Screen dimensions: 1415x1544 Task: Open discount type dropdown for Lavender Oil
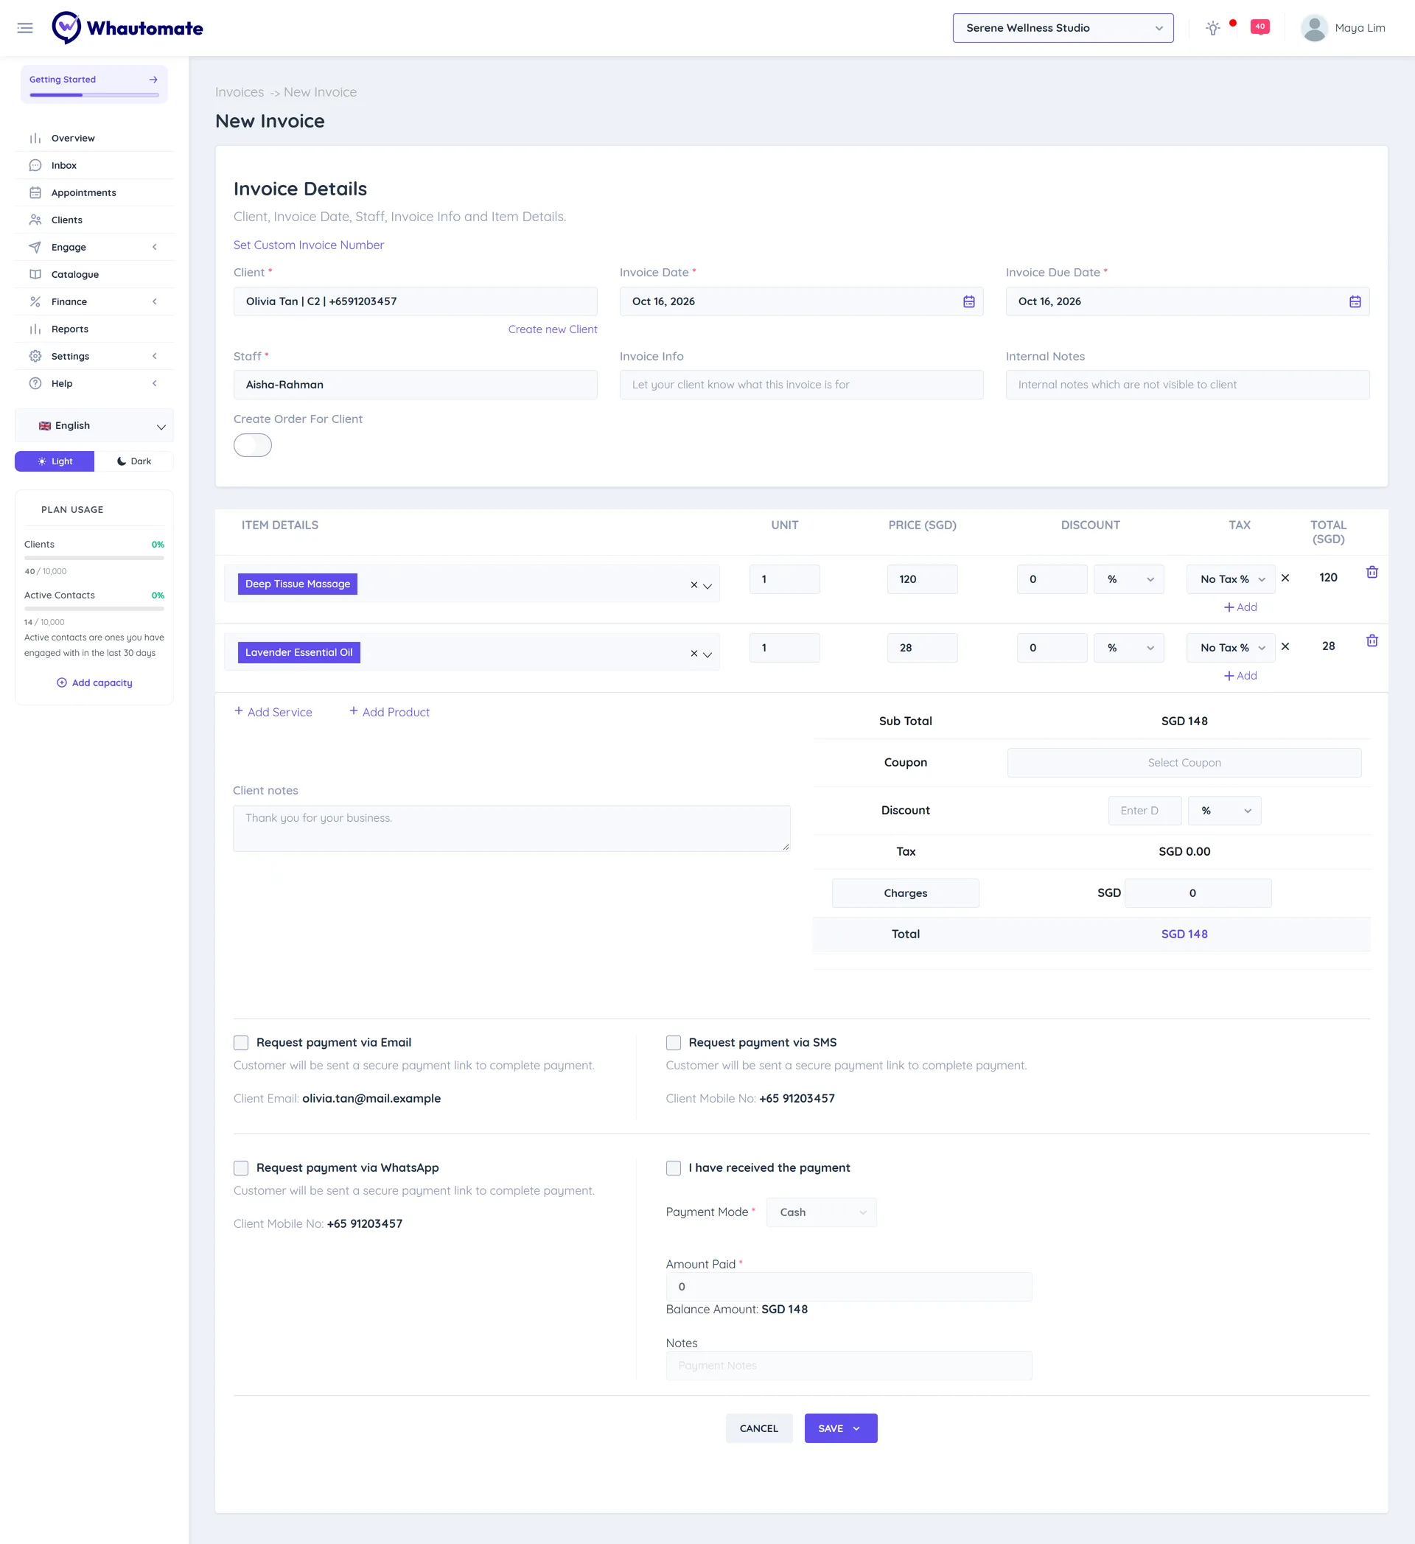click(x=1128, y=648)
